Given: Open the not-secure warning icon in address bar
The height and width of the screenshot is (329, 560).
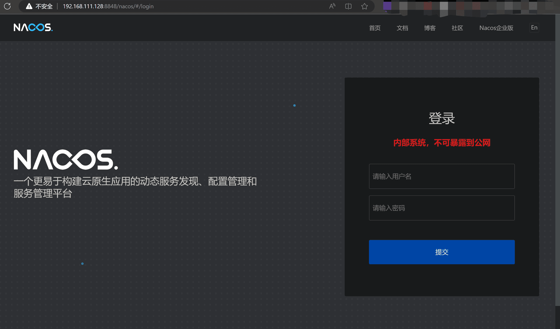Looking at the screenshot, I should coord(29,6).
